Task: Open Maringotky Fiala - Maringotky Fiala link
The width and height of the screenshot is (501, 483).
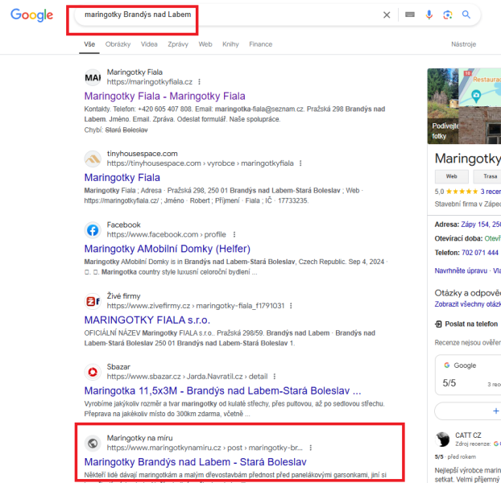Action: [x=164, y=96]
